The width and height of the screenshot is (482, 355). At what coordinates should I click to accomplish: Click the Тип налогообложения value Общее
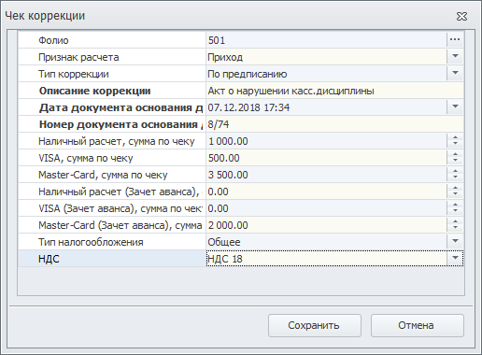326,242
